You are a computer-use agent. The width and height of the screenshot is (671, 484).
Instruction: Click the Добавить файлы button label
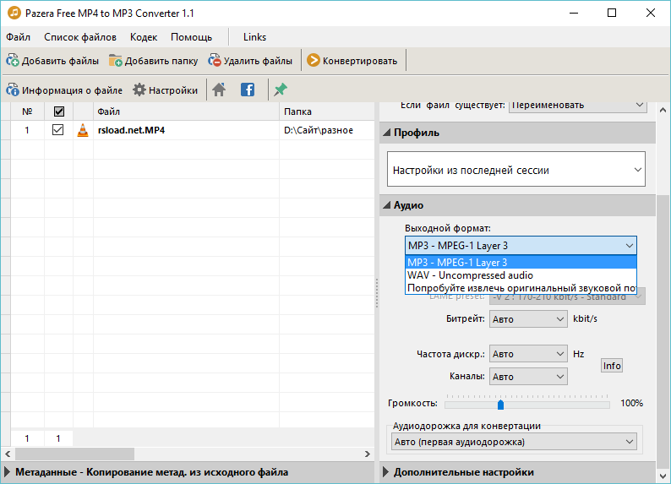[x=60, y=61]
